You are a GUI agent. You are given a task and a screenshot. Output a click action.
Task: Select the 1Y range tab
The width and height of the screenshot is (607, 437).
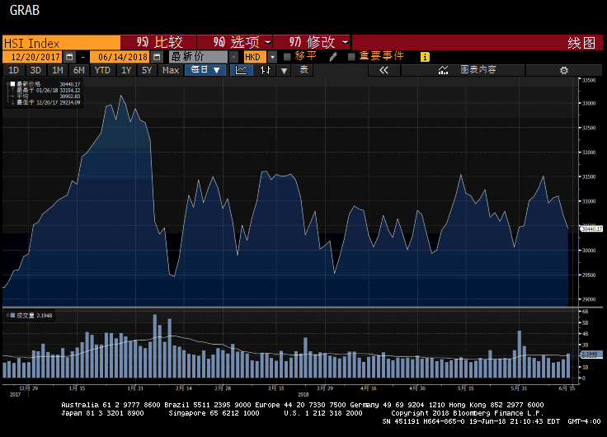pyautogui.click(x=126, y=70)
